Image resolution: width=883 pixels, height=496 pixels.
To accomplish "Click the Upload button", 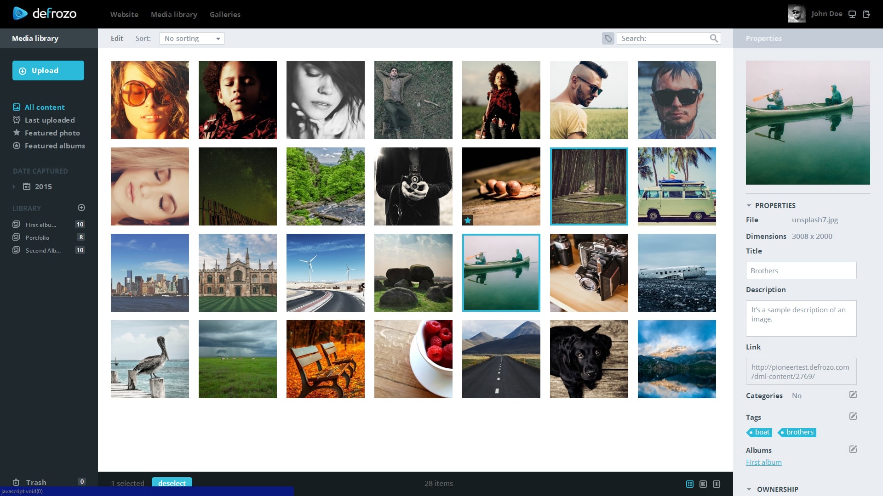I will (x=48, y=71).
